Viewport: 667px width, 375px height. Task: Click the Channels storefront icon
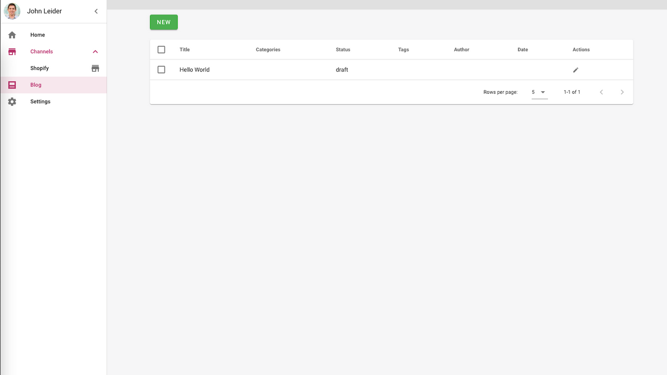point(12,51)
